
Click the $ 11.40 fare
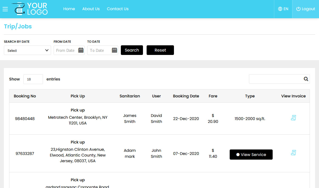pos(213,153)
